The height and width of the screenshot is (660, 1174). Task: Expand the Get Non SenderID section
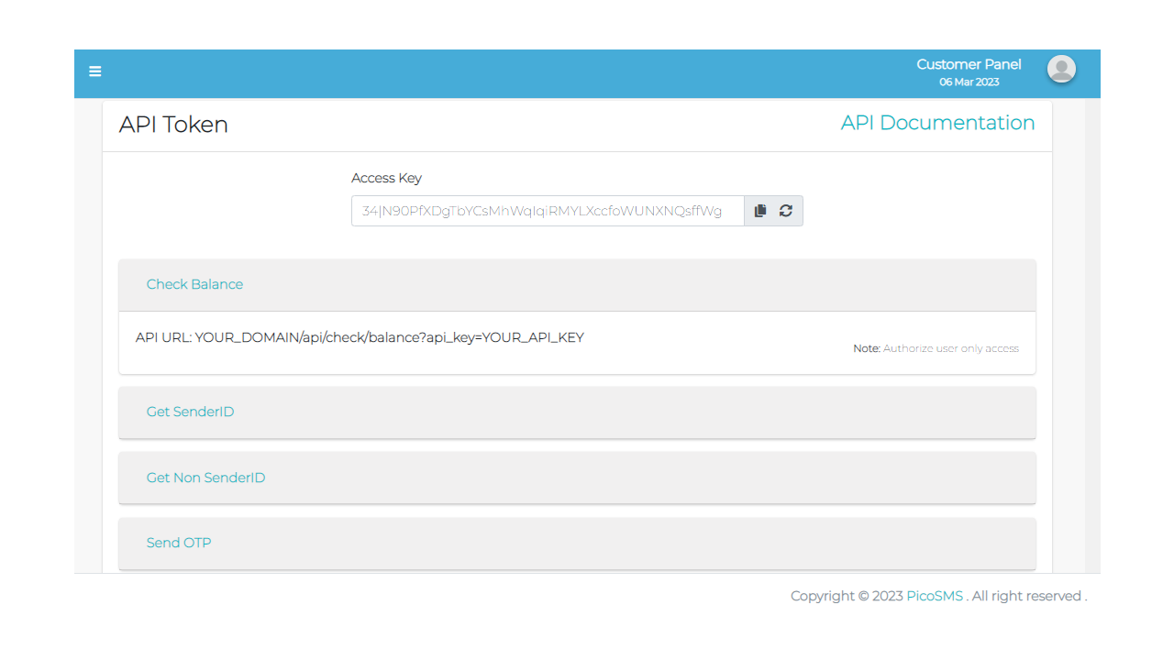point(205,478)
